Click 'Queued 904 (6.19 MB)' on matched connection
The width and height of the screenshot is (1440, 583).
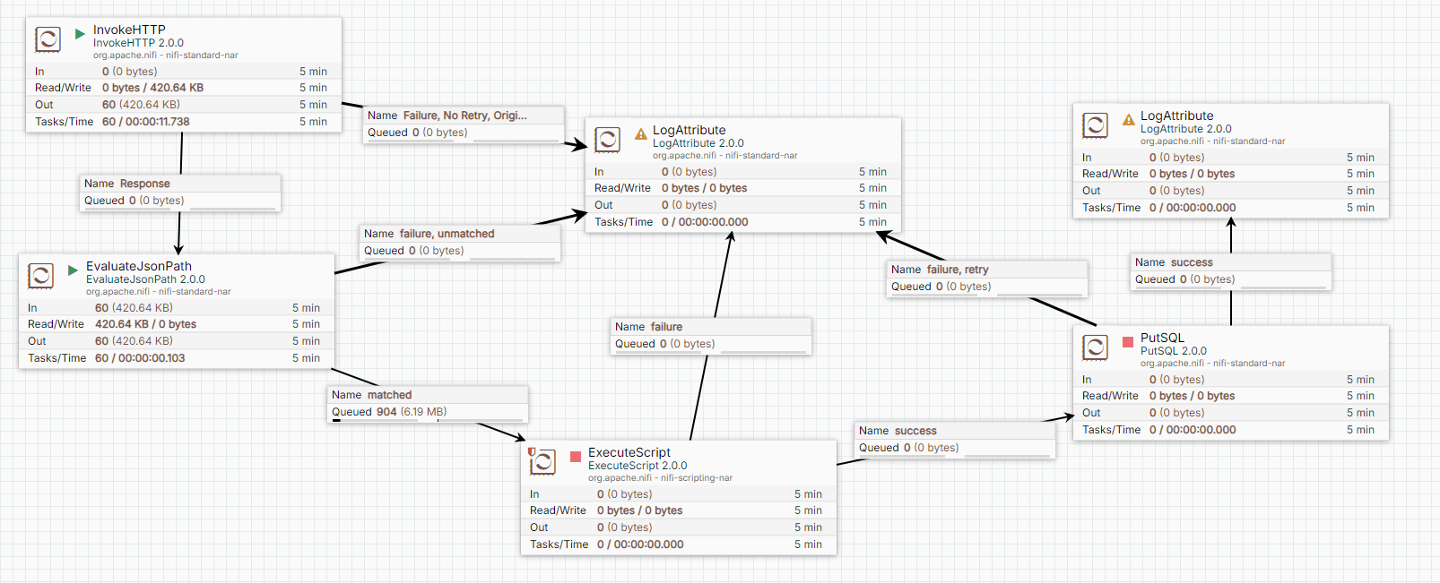click(x=389, y=412)
